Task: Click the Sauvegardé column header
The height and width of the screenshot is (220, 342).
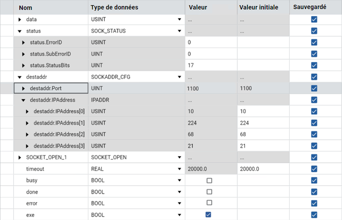Action: [316, 7]
